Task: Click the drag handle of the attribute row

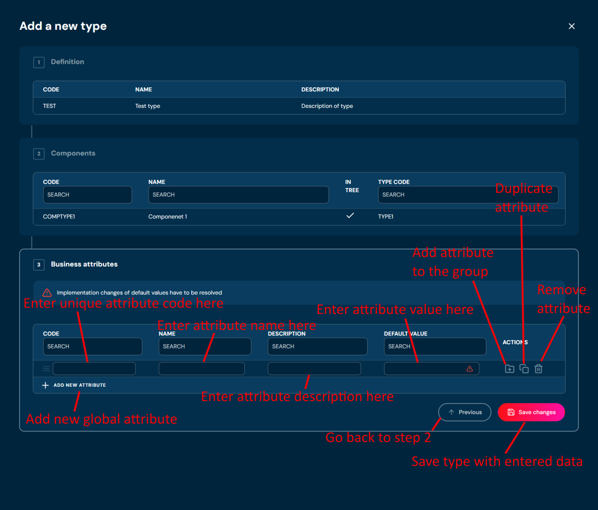Action: point(46,369)
